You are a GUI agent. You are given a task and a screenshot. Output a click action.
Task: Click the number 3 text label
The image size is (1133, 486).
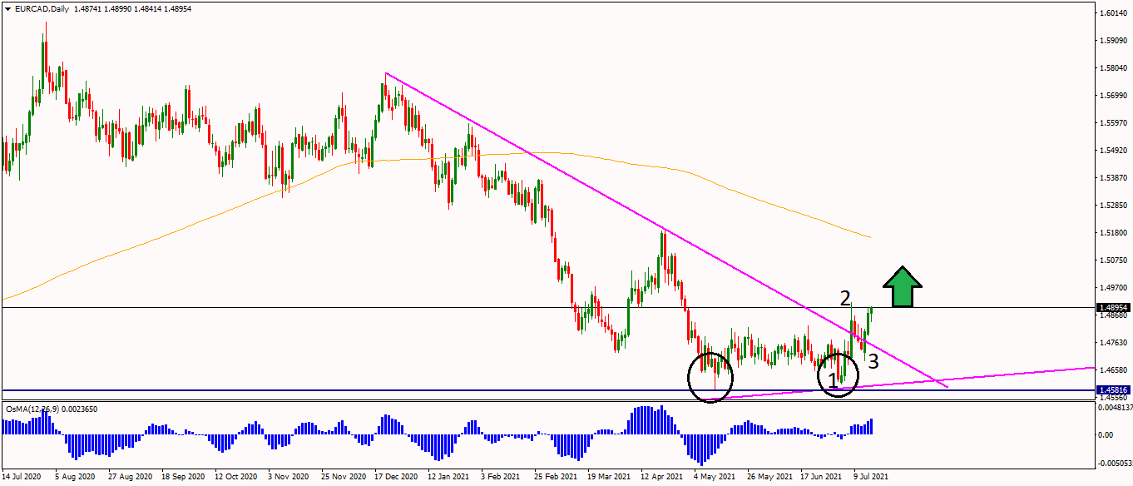click(x=873, y=360)
